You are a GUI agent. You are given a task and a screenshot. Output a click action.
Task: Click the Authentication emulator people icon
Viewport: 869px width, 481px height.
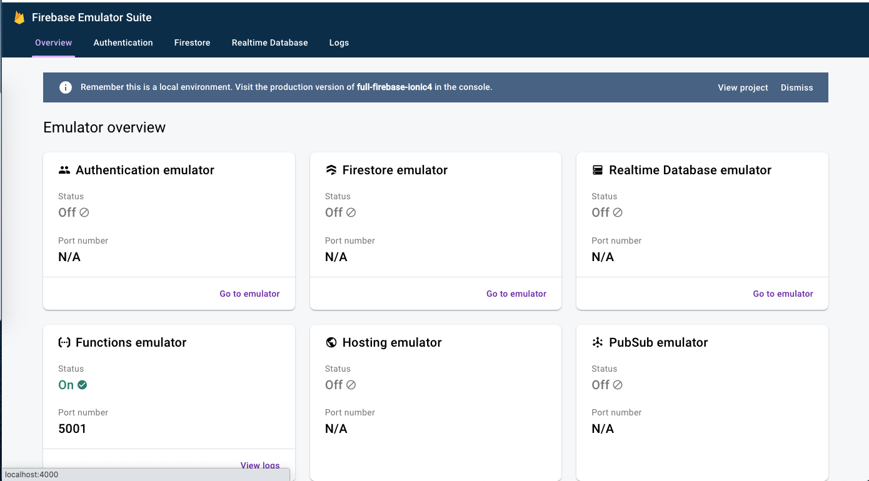tap(64, 170)
